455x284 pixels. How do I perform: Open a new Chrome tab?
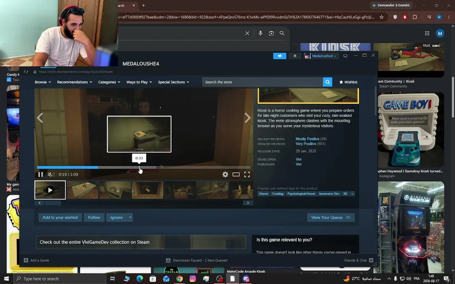click(x=143, y=6)
